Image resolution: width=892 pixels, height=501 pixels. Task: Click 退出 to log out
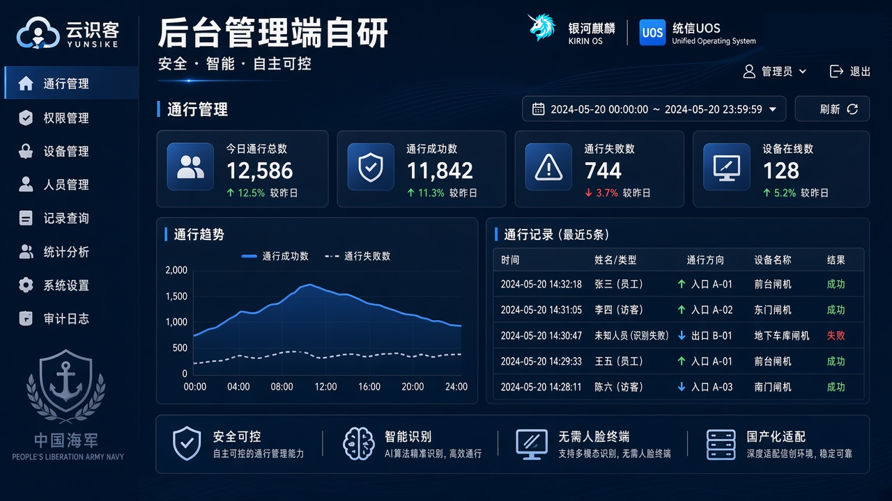tap(850, 72)
